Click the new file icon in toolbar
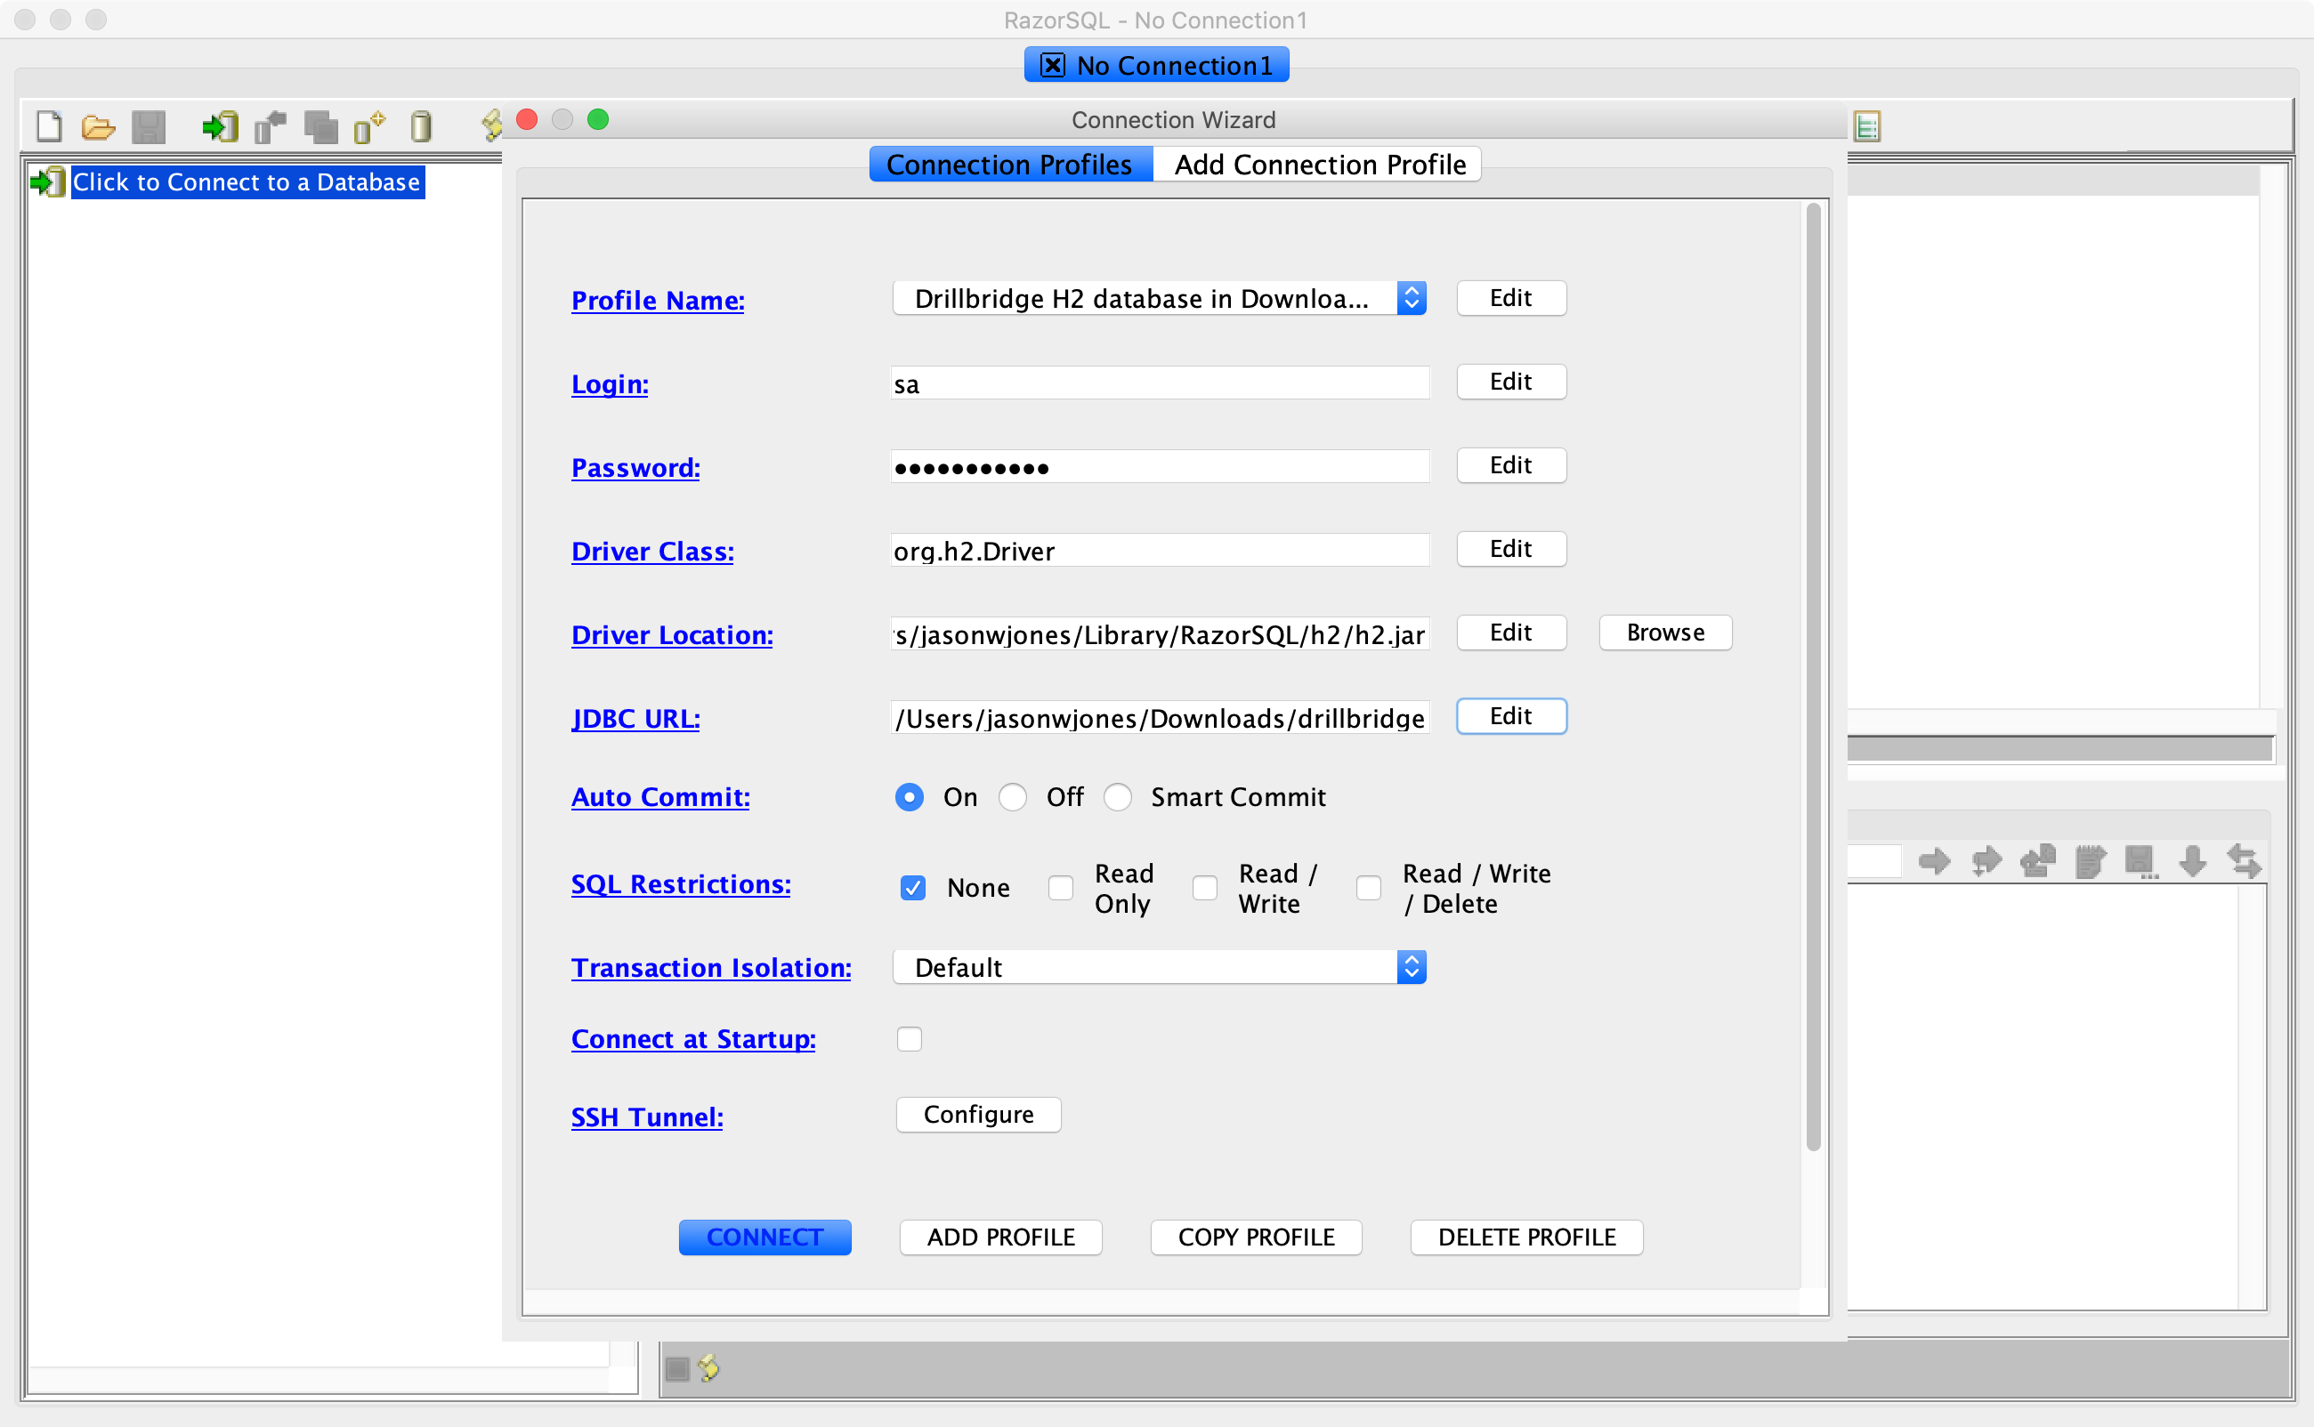 (48, 129)
